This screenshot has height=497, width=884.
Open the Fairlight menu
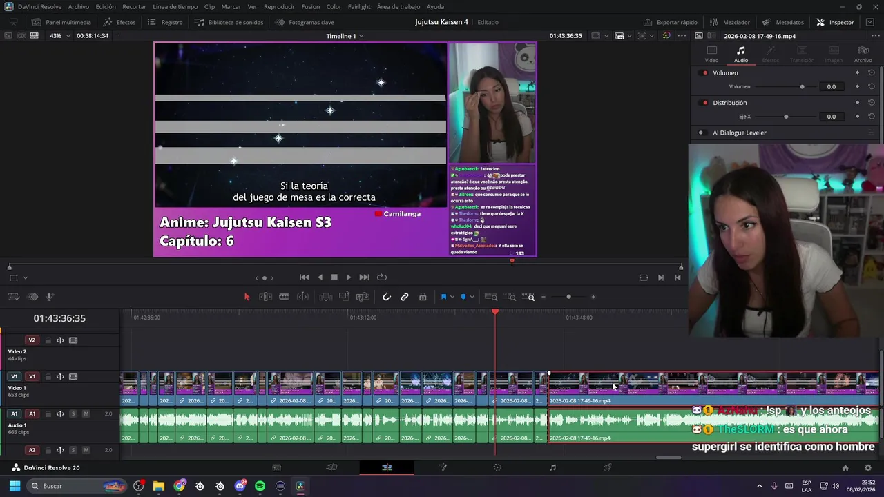point(359,6)
